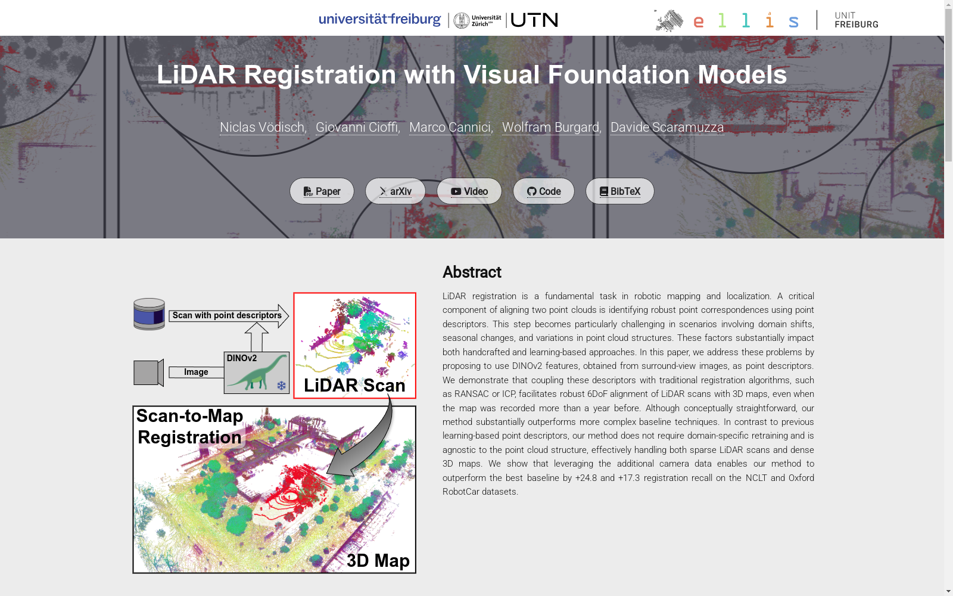
Task: Click the UTN logo in header
Action: [534, 20]
